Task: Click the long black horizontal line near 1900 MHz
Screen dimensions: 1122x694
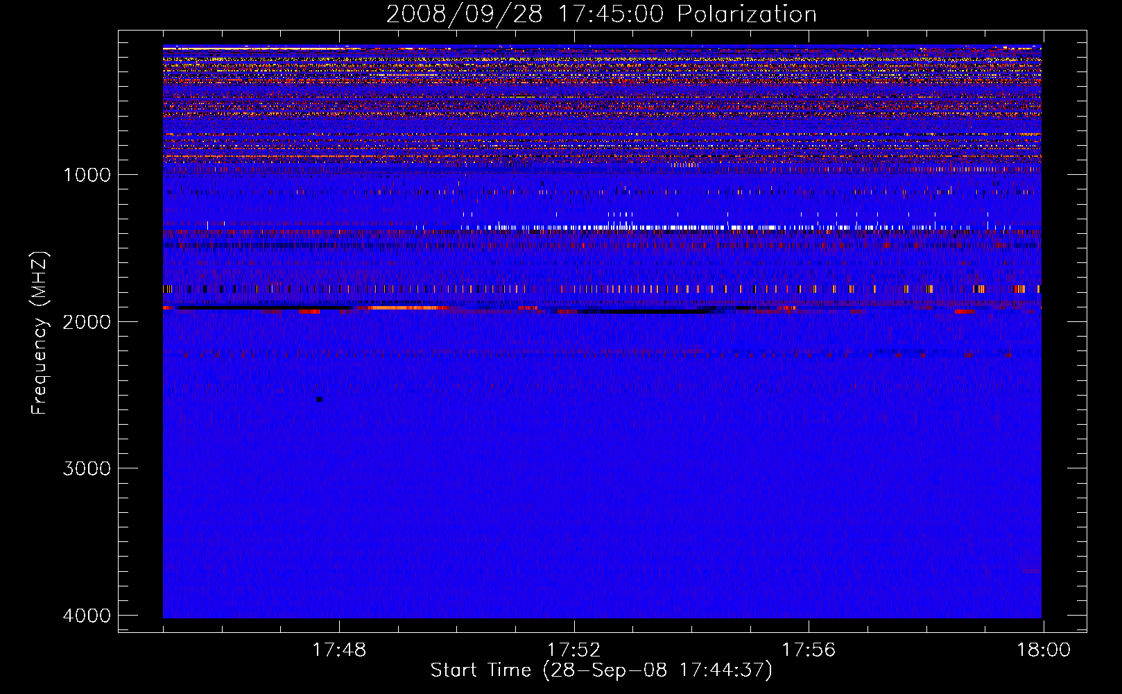Action: 264,307
